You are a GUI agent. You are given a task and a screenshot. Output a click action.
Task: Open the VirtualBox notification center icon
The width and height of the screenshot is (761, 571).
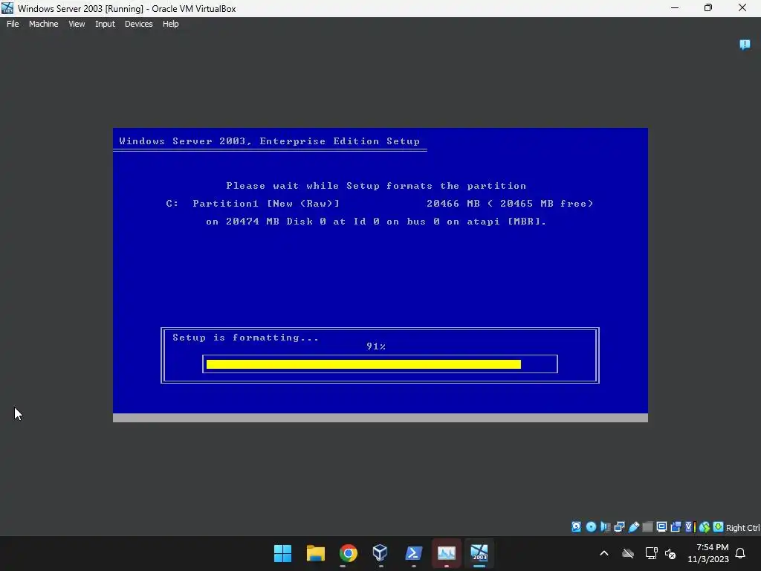point(745,45)
